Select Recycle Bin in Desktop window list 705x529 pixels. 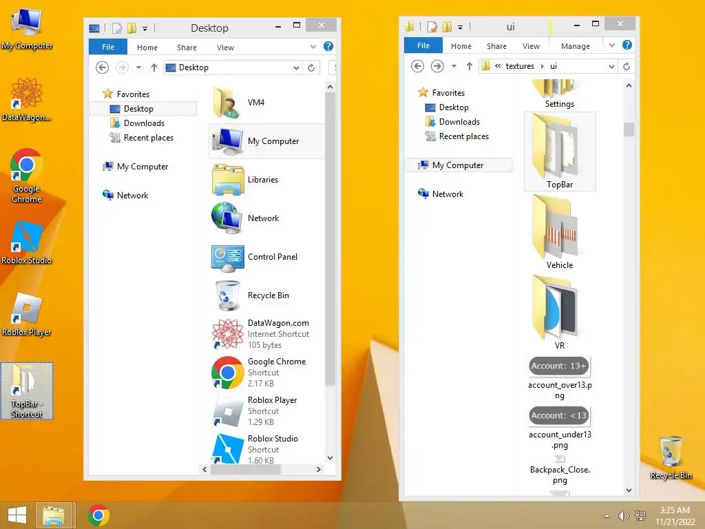266,295
